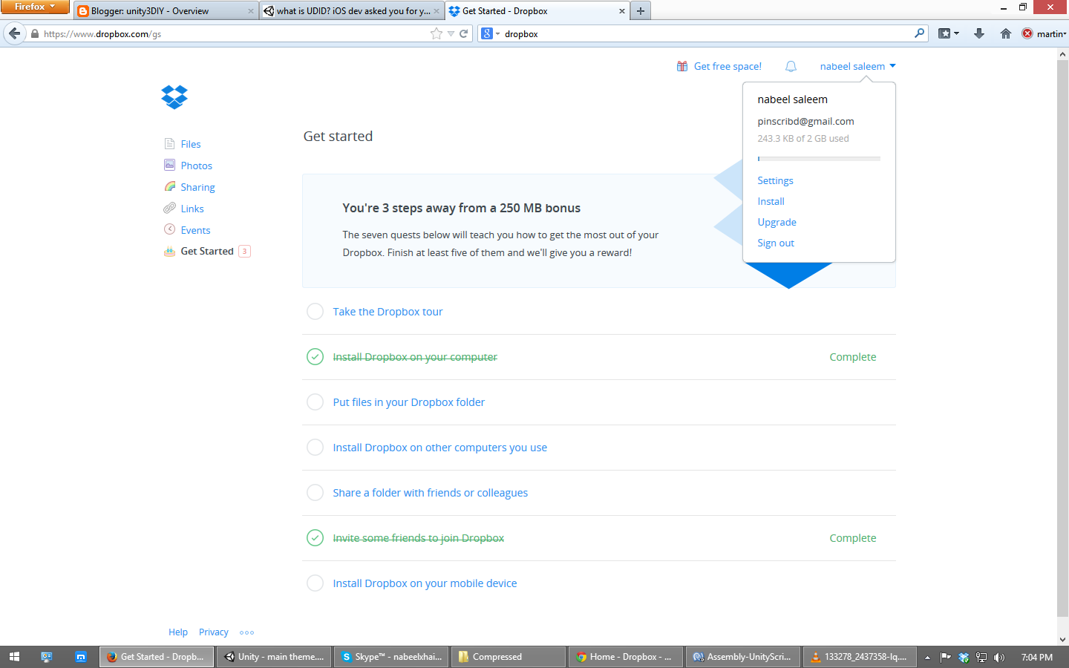
Task: Choose Upgrade in the account menu
Action: point(777,222)
